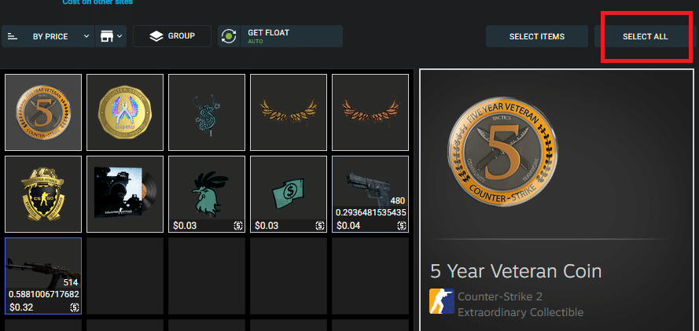Select the CS:GO service medal badge item

[43, 194]
